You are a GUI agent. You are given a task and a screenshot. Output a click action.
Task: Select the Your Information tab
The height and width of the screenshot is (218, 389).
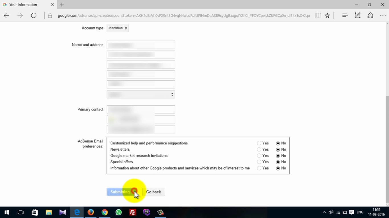click(28, 5)
